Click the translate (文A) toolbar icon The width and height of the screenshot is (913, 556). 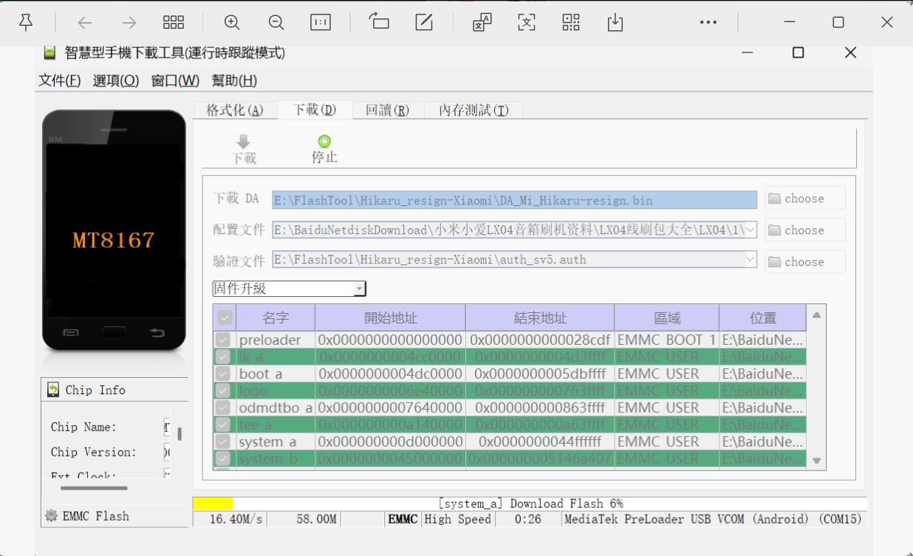482,22
